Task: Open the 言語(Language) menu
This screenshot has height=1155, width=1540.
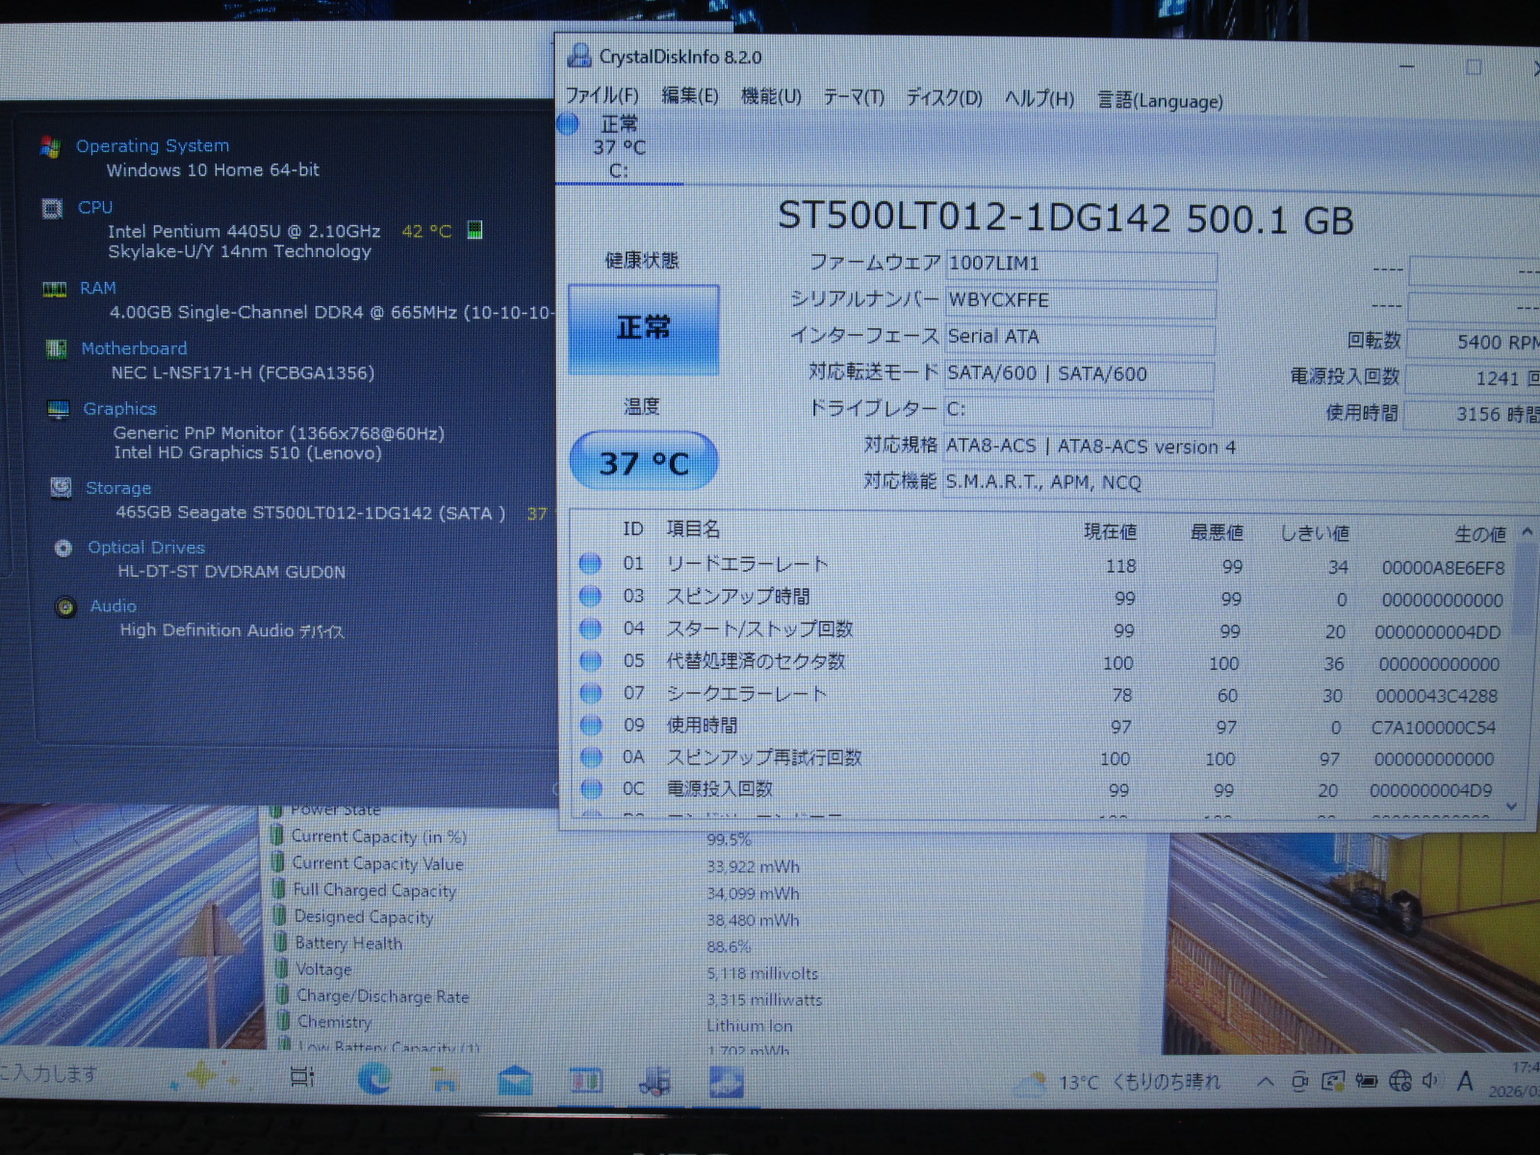Action: [x=1161, y=100]
